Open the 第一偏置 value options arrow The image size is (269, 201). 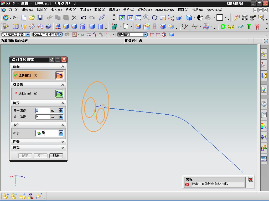pos(61,111)
